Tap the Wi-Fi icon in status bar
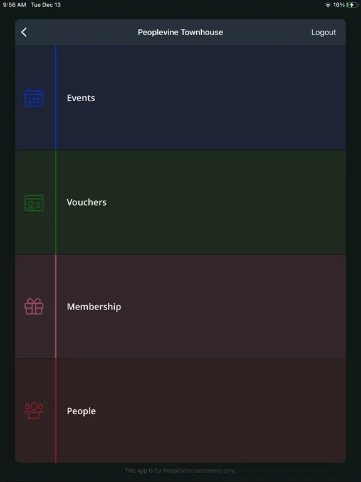Image resolution: width=361 pixels, height=482 pixels. click(328, 5)
